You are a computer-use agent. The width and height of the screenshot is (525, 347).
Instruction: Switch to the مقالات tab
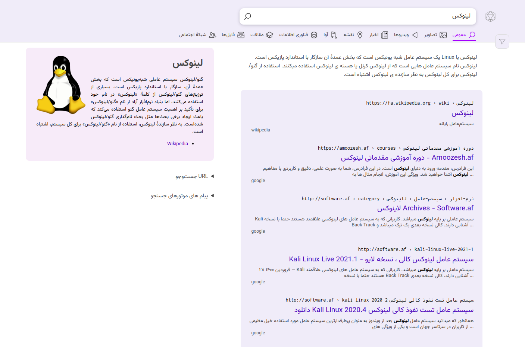pyautogui.click(x=262, y=35)
